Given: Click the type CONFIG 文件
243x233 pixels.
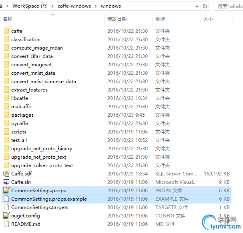Looking at the screenshot, I should [170, 215].
